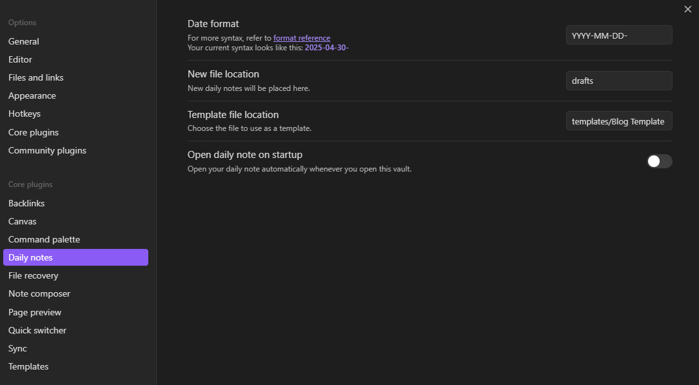Open the format reference link

click(x=301, y=37)
